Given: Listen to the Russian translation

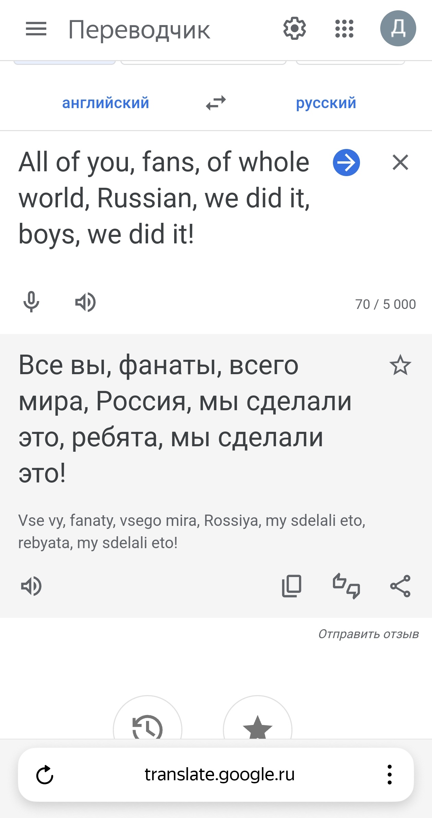Looking at the screenshot, I should [31, 586].
